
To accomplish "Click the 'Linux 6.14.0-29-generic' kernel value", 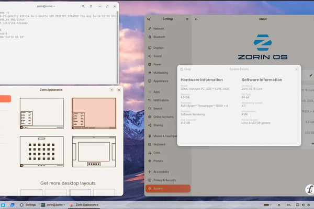I will [x=256, y=123].
